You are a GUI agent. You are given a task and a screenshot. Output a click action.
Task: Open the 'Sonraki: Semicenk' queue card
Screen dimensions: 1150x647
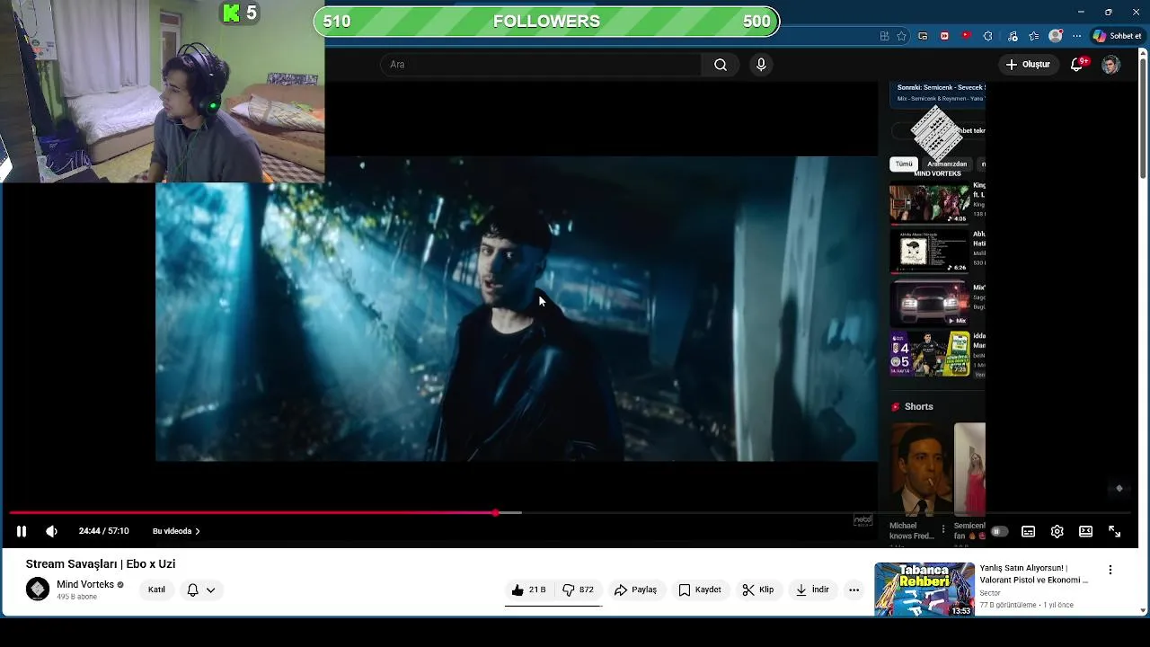pos(938,93)
